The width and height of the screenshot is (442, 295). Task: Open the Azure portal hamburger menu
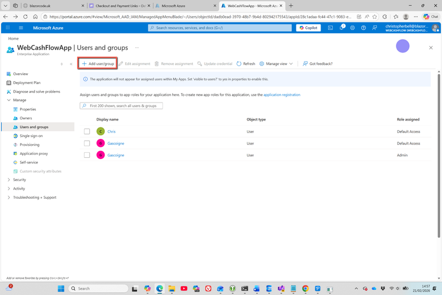click(x=21, y=28)
